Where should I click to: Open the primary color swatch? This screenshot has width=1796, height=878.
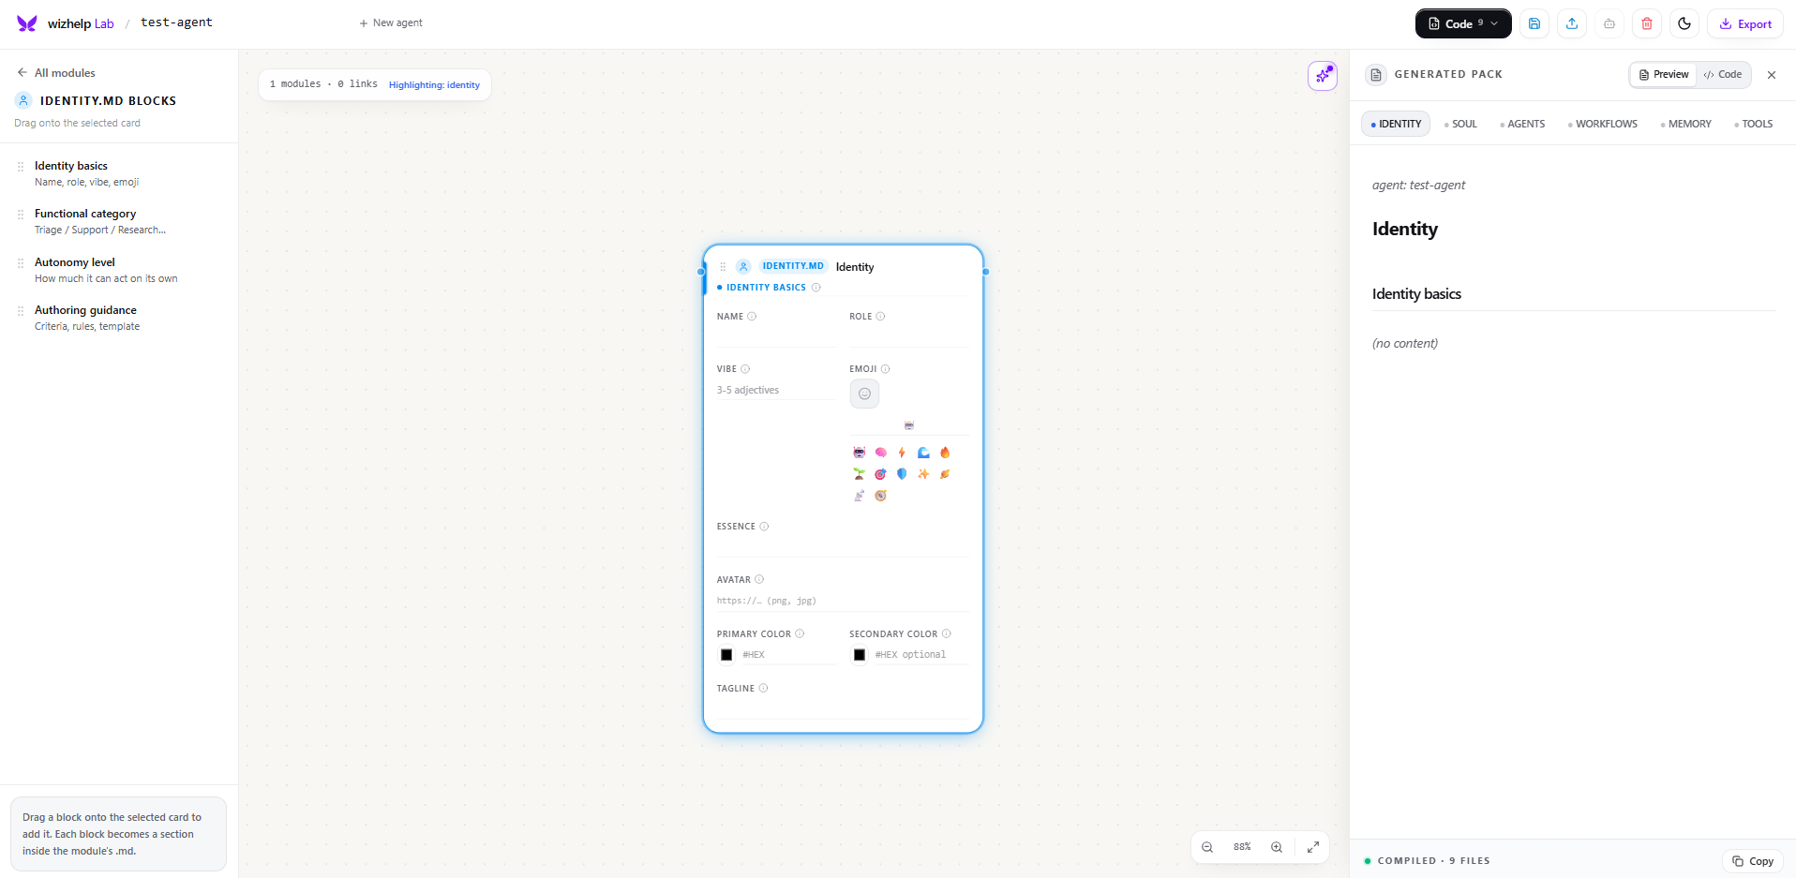coord(726,655)
